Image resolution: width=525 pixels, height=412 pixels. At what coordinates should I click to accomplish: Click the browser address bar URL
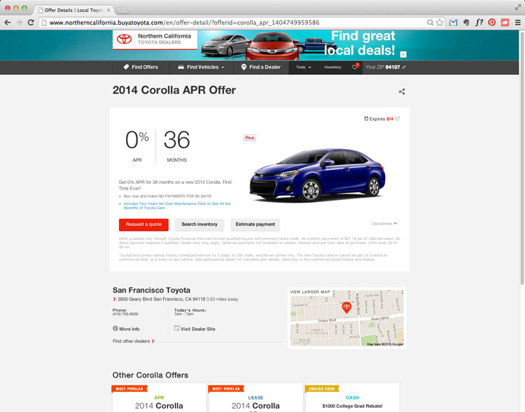pyautogui.click(x=184, y=22)
